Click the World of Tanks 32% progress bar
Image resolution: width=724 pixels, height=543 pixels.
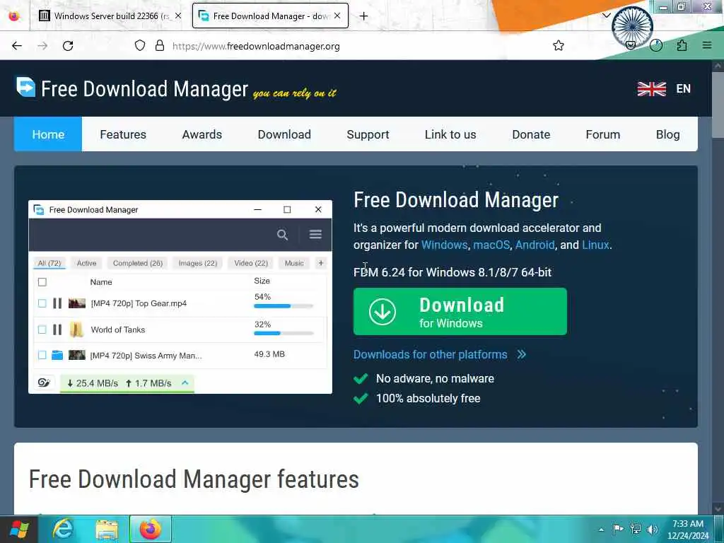[x=284, y=334]
